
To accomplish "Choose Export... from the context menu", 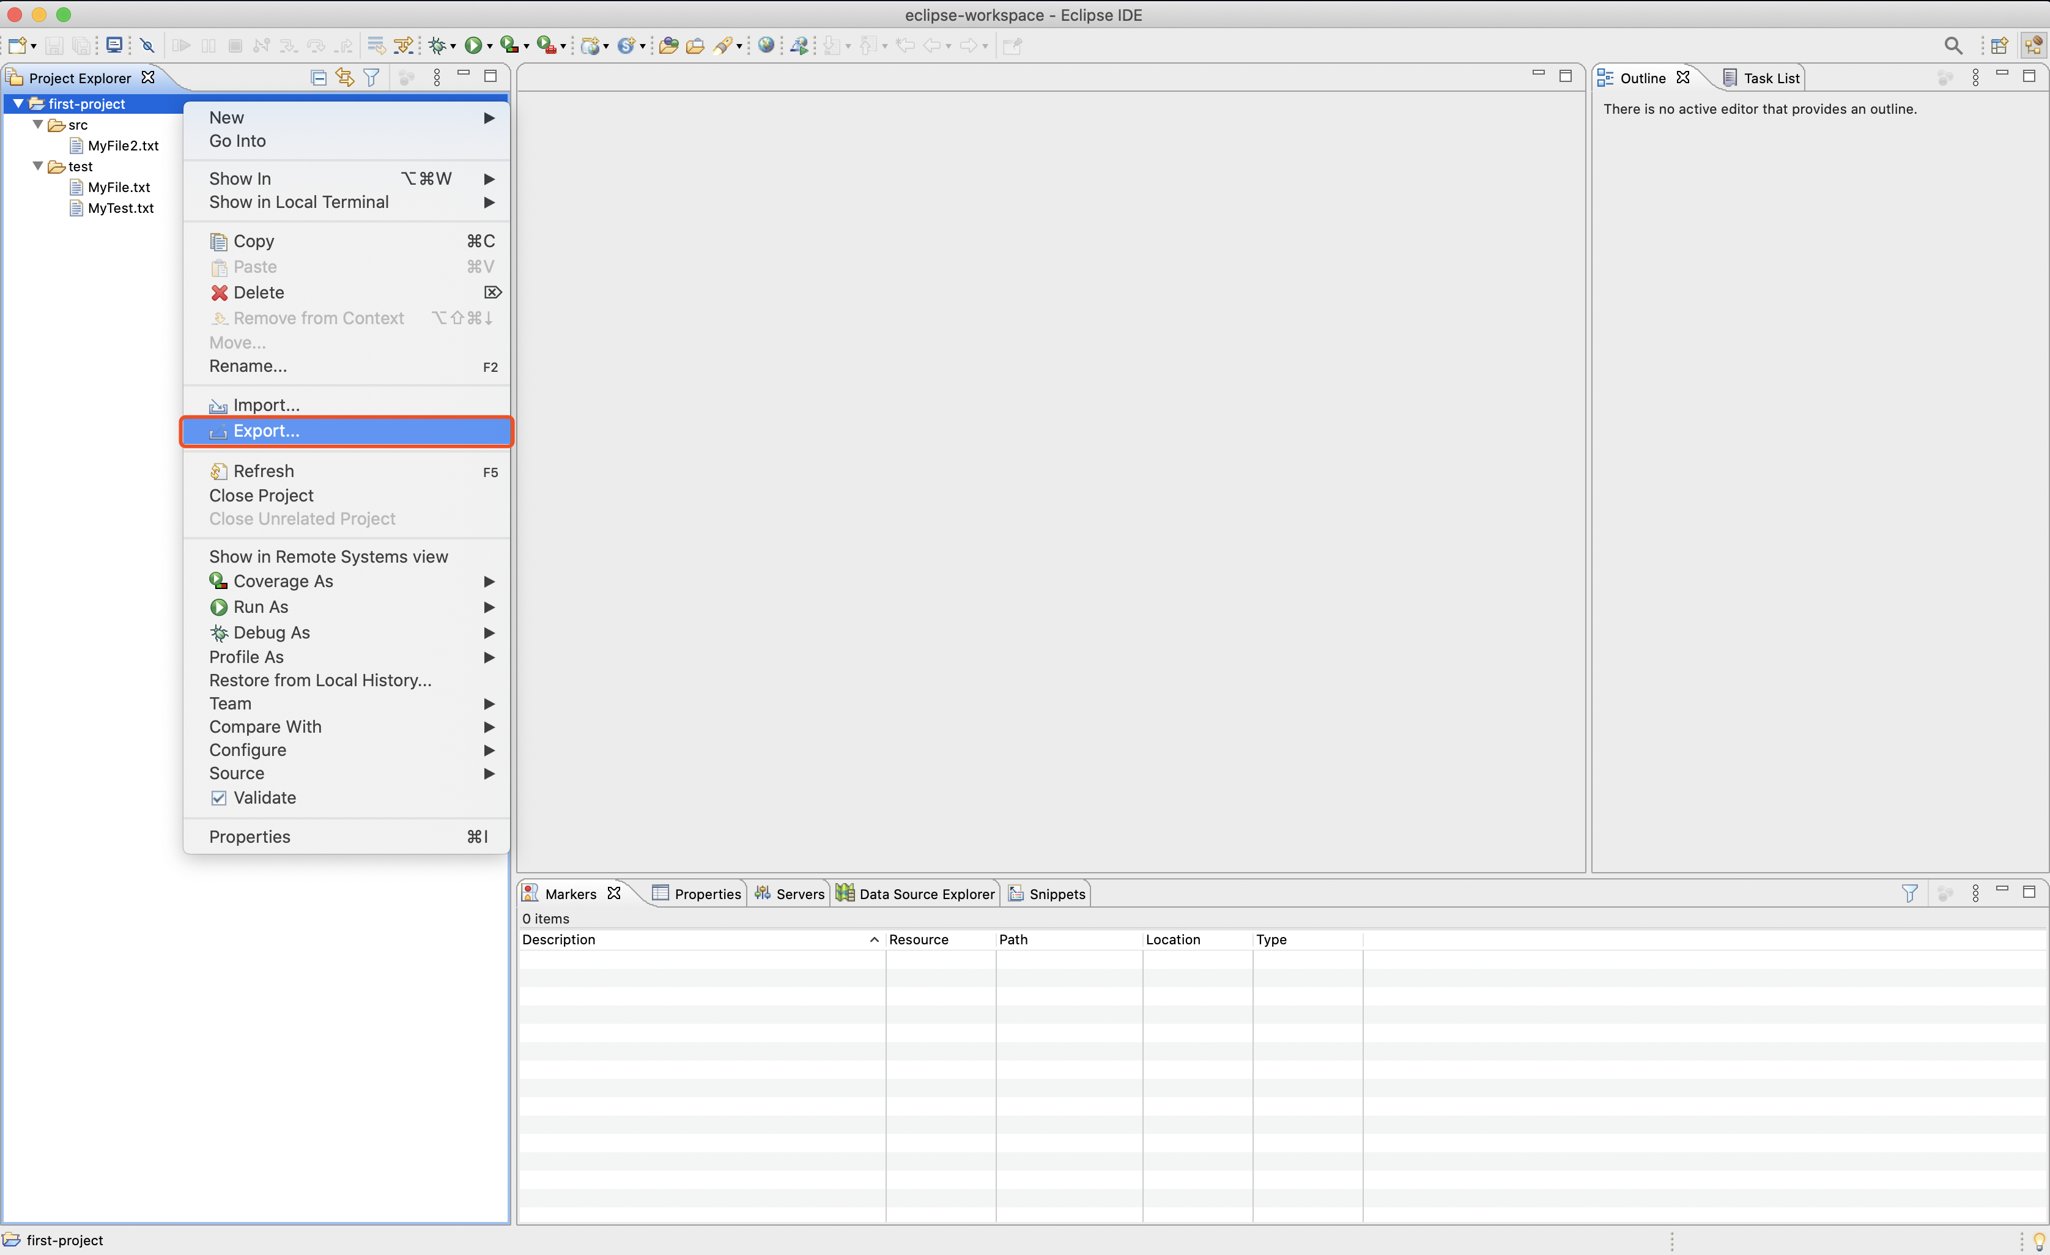I will pyautogui.click(x=347, y=431).
